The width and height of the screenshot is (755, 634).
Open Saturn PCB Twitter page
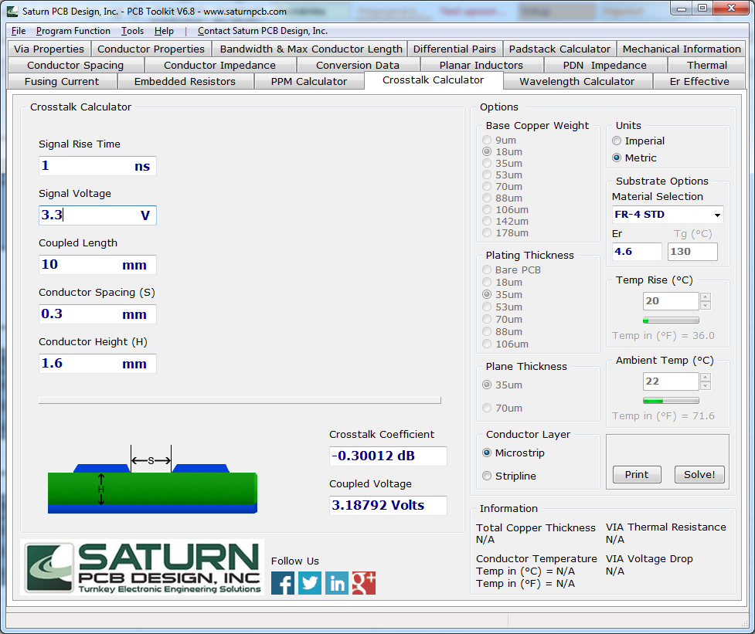(309, 583)
